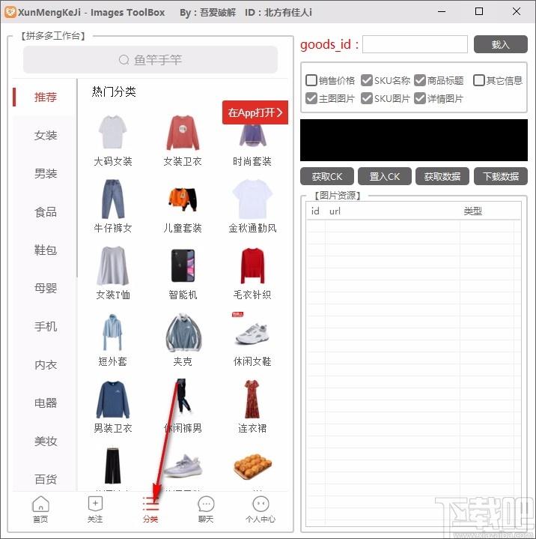Tap the 在App打开 red button

click(255, 112)
